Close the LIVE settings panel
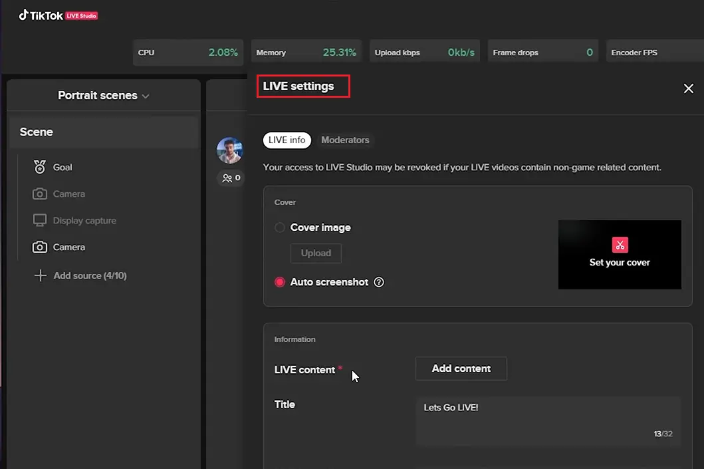Image resolution: width=704 pixels, height=469 pixels. tap(689, 88)
